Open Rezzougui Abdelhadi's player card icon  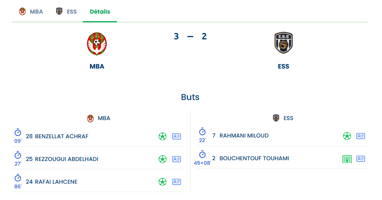[177, 159]
